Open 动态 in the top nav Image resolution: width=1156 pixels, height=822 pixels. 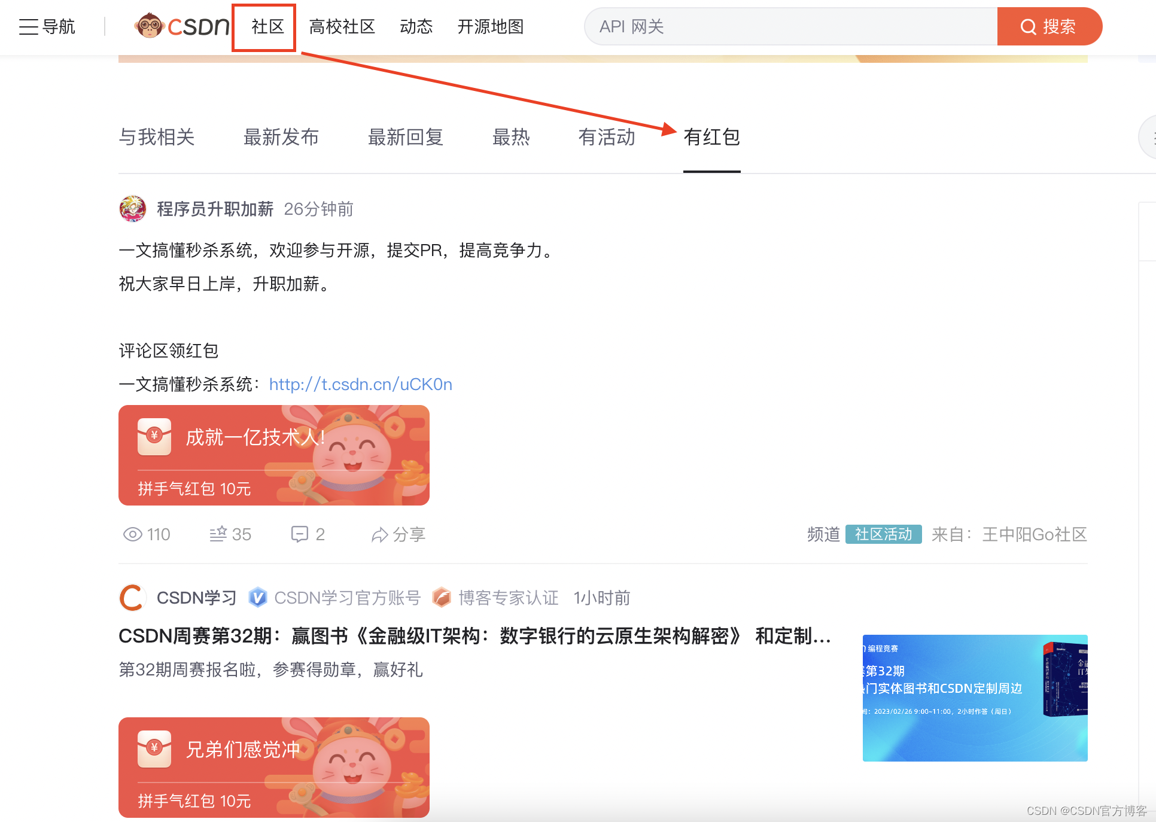[416, 27]
